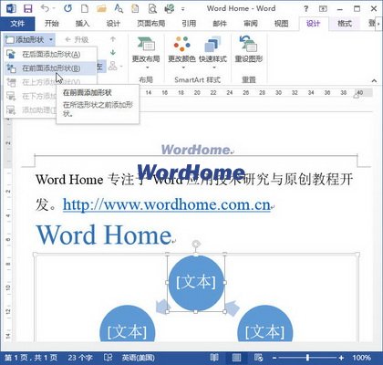Switch to the 审阅 Review tab
Image resolution: width=383 pixels, height=365 pixels.
pos(251,24)
